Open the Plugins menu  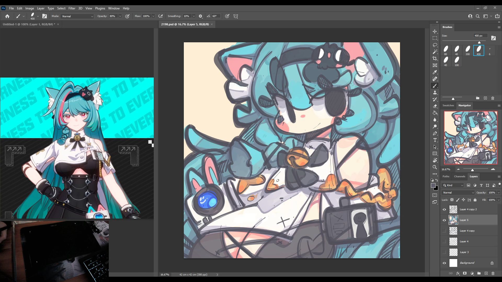pos(100,8)
